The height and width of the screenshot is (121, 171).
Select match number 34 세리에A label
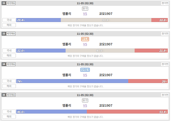point(8,64)
